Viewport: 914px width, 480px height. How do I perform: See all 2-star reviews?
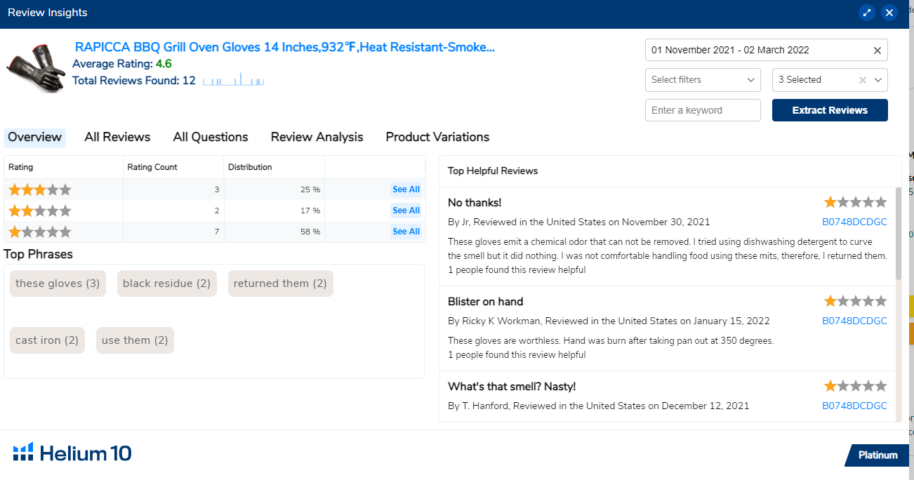(406, 211)
